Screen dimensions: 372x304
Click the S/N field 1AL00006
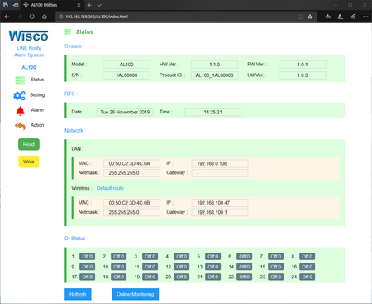126,75
